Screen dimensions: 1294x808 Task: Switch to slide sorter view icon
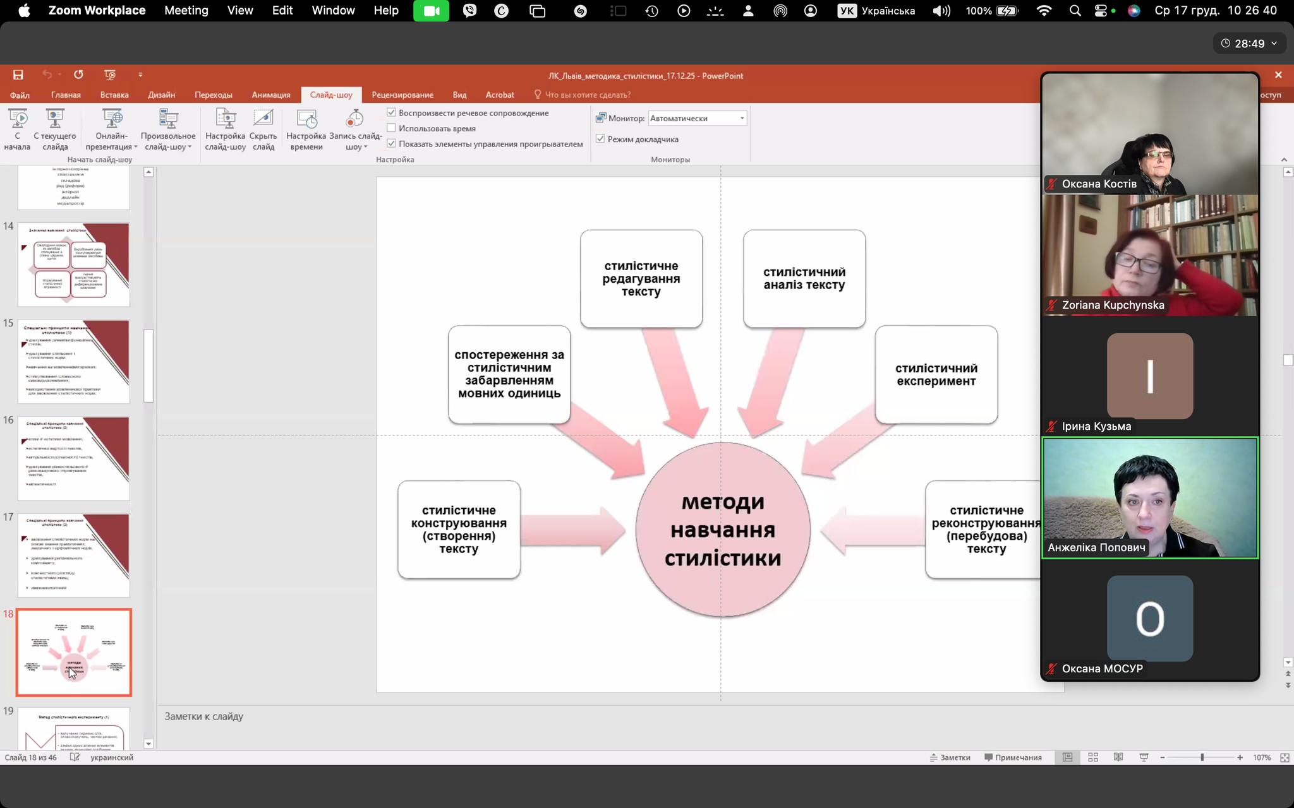(1093, 757)
